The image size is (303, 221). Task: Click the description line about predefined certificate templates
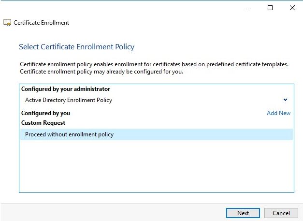click(x=154, y=64)
